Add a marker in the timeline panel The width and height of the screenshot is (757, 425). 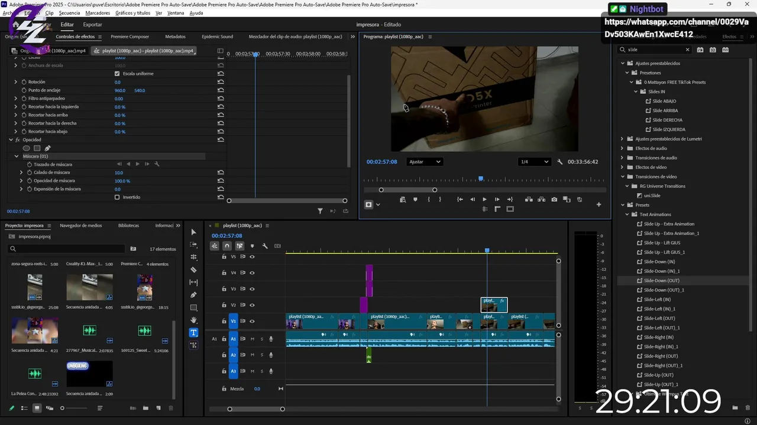[x=253, y=246]
